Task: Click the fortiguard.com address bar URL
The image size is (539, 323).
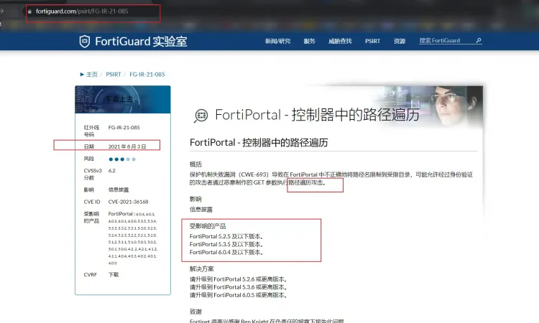Action: (x=82, y=11)
